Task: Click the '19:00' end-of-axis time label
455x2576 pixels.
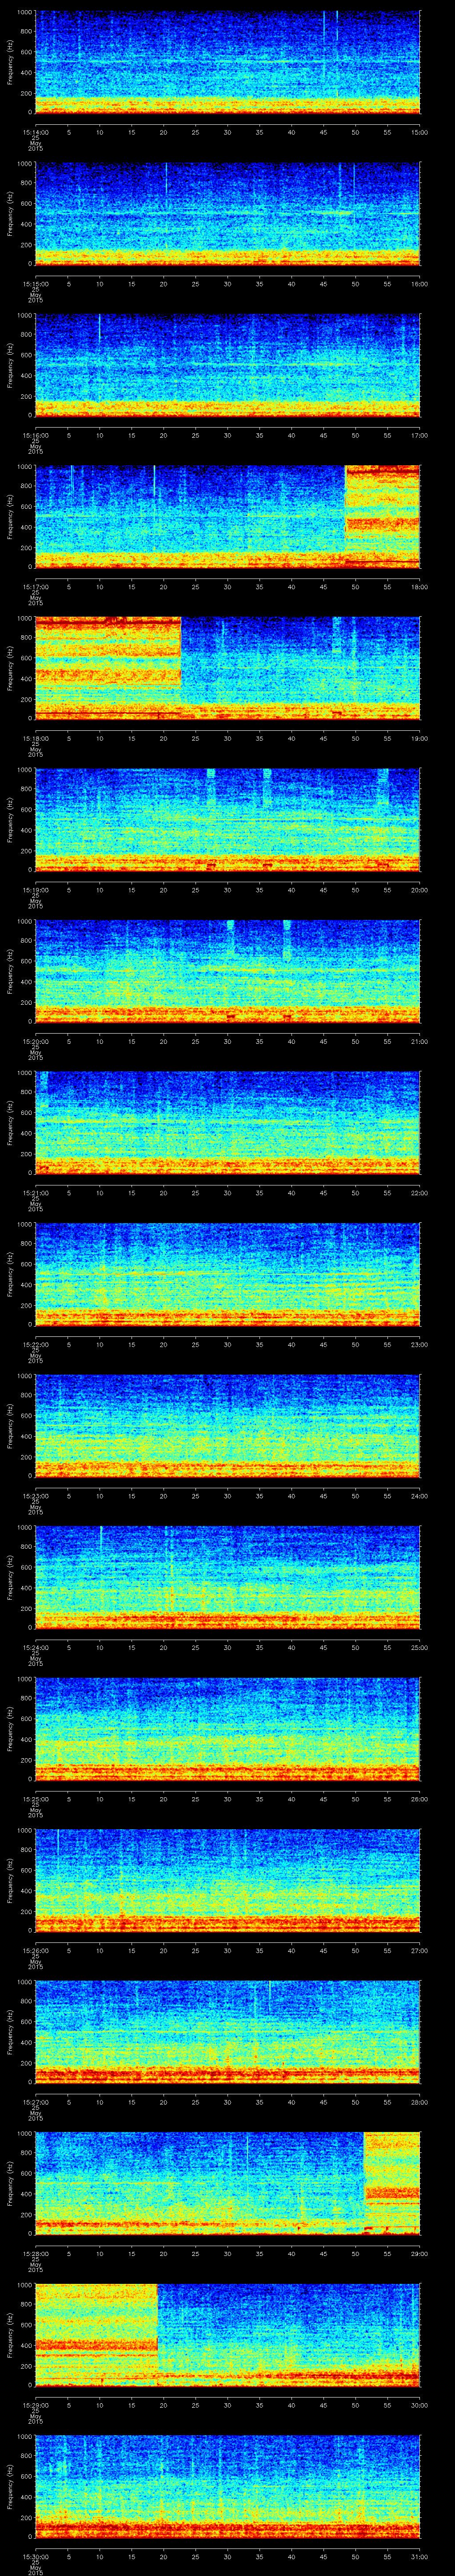Action: click(x=420, y=739)
